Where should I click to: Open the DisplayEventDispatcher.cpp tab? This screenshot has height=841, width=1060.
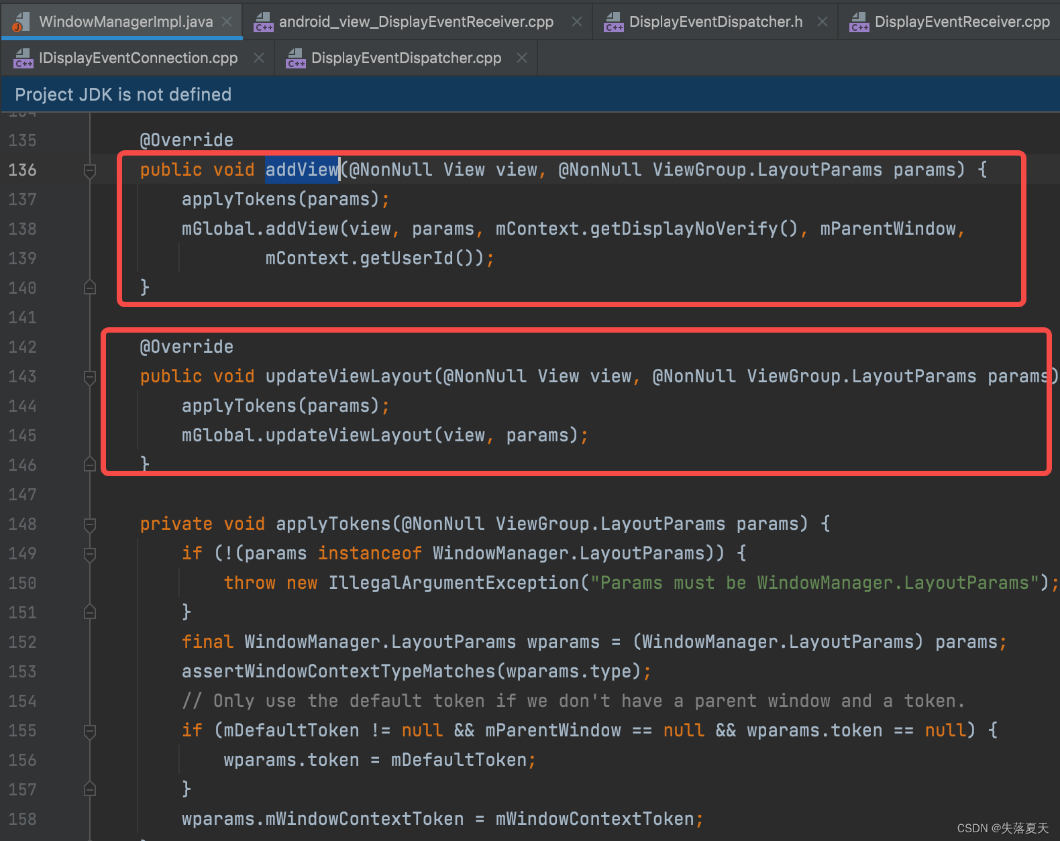pyautogui.click(x=406, y=58)
